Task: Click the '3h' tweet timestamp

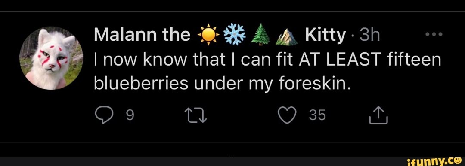Action: tap(369, 35)
